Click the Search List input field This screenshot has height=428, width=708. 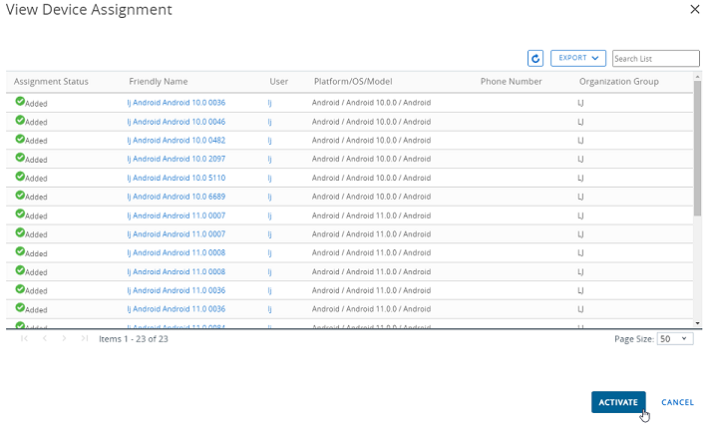point(655,59)
